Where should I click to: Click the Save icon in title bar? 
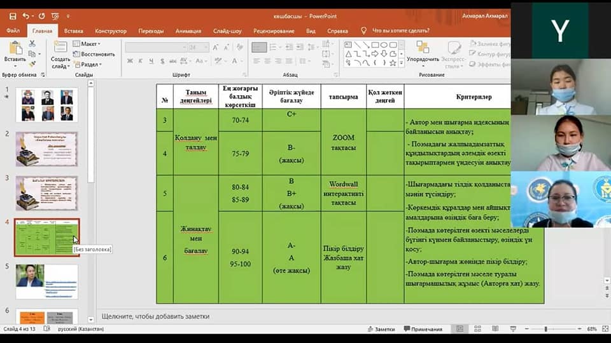click(13, 15)
